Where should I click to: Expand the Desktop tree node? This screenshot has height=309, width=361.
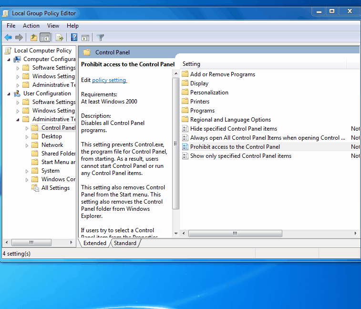tap(27, 137)
